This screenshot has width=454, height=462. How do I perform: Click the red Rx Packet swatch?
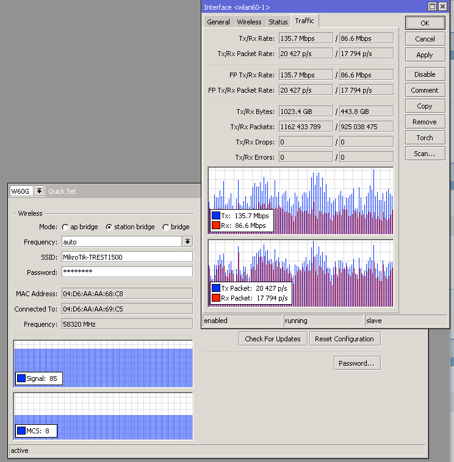point(216,298)
